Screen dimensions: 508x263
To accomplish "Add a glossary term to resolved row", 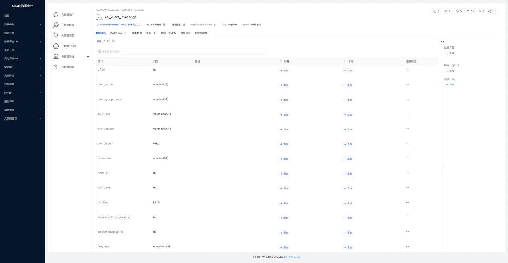I will pos(348,203).
